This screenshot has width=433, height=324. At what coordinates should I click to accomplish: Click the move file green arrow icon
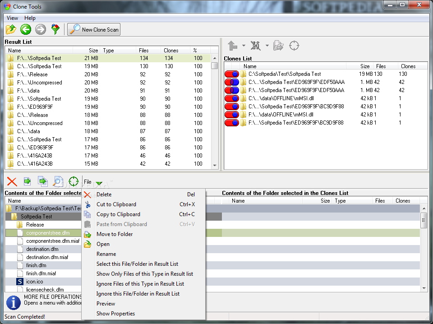coord(27,181)
